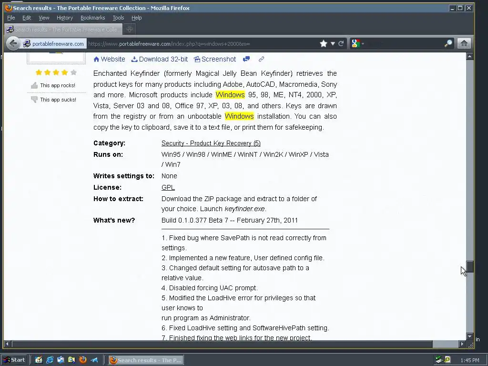488x366 pixels.
Task: Click the vertical scrollbar thumb
Action: pos(469,267)
